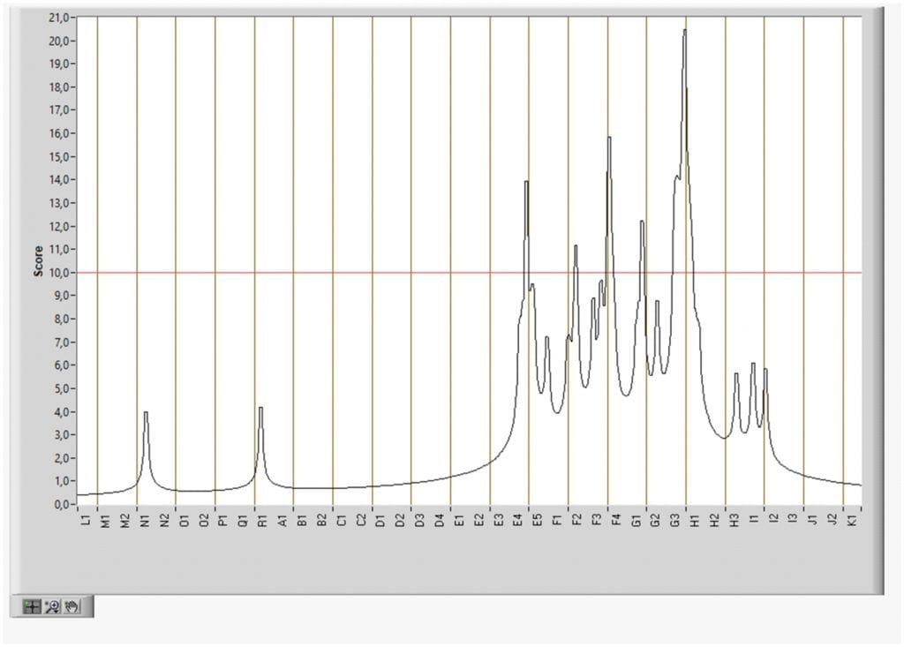Click the 'J2' x-axis label
This screenshot has width=904, height=647.
click(832, 520)
